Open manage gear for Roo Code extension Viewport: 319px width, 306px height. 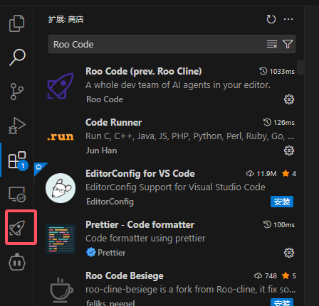tap(289, 99)
